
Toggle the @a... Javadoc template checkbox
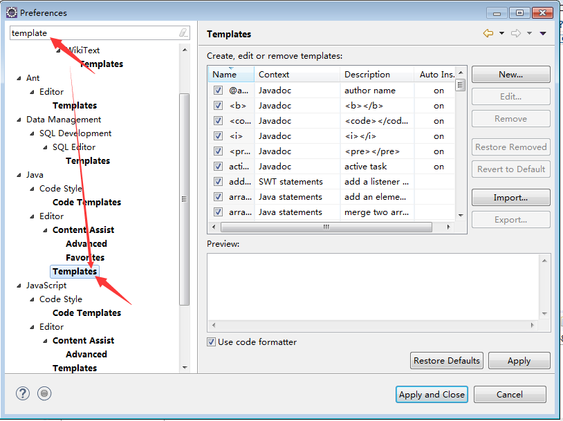tap(218, 90)
